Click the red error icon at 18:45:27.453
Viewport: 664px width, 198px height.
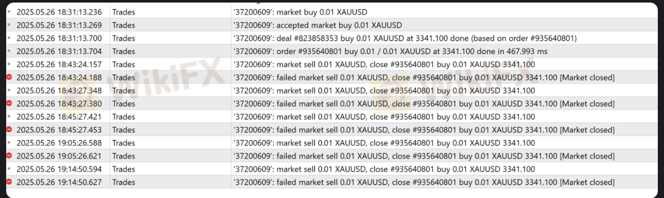point(9,130)
